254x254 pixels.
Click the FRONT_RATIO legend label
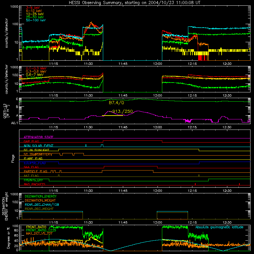36,227
